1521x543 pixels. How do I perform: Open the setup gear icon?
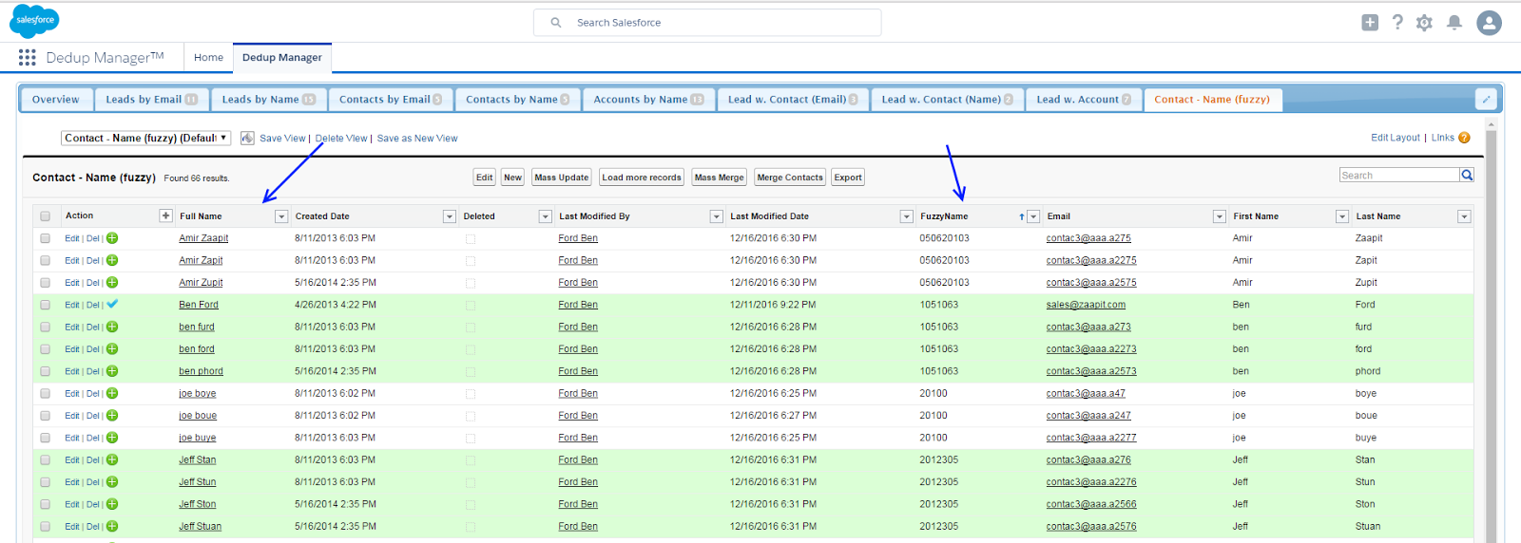[1424, 23]
